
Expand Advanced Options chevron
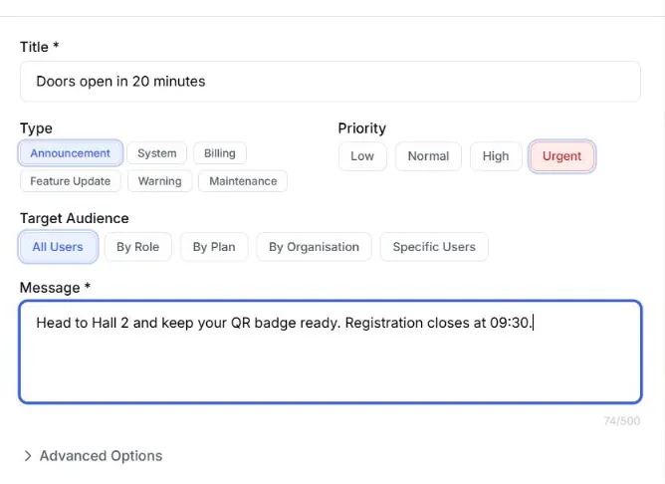click(28, 456)
